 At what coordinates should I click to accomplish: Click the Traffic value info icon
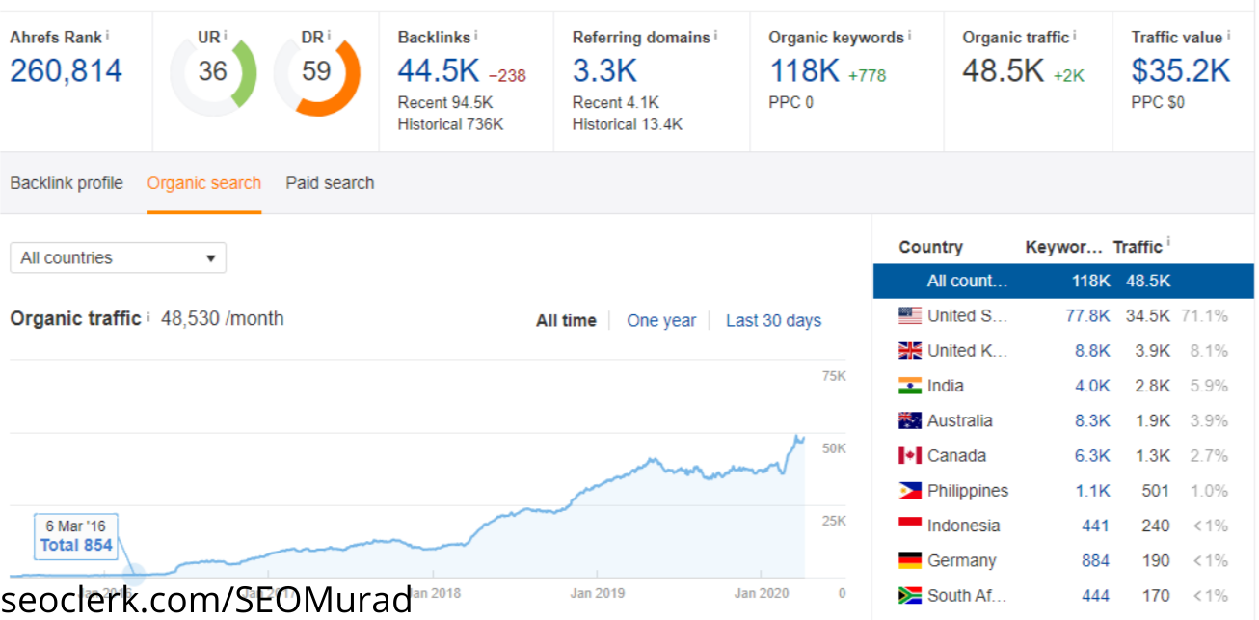point(1229,36)
